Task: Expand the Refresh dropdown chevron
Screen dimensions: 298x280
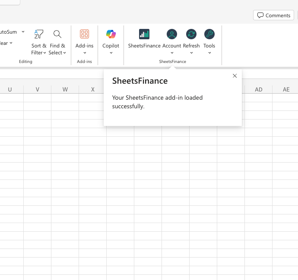Action: [191, 53]
